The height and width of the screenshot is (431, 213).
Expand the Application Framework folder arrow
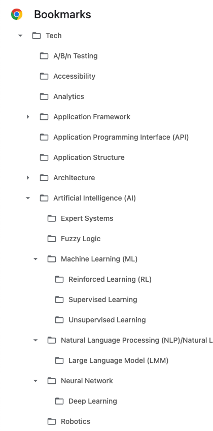(28, 117)
